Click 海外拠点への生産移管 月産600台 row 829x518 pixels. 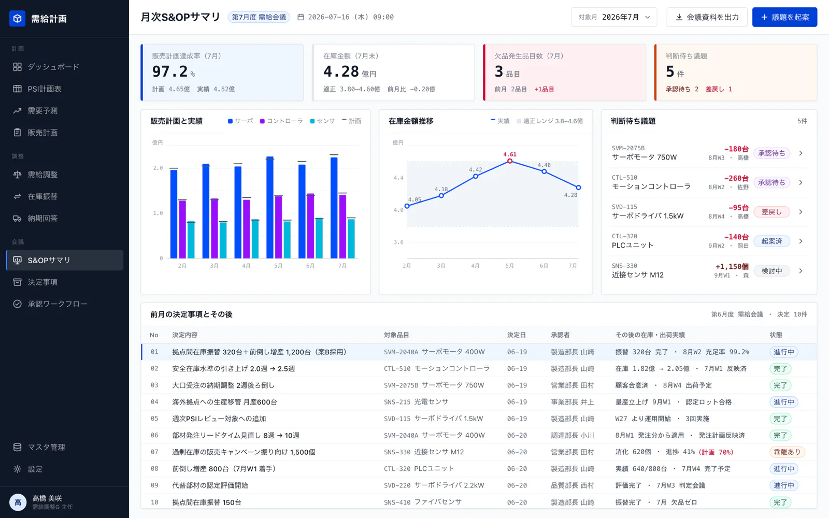pos(479,402)
